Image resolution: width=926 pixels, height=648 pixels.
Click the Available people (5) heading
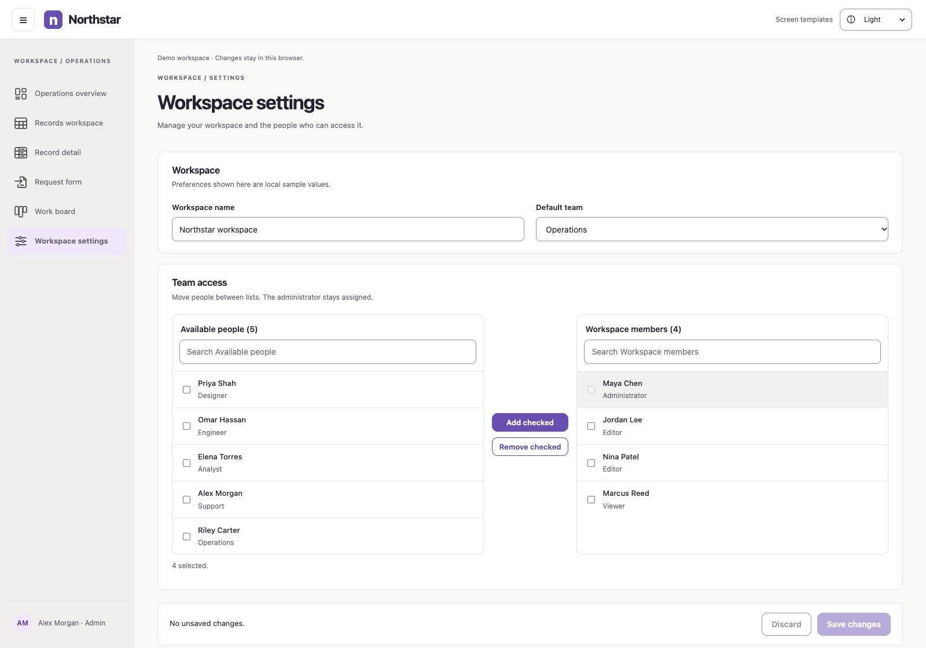(x=219, y=329)
